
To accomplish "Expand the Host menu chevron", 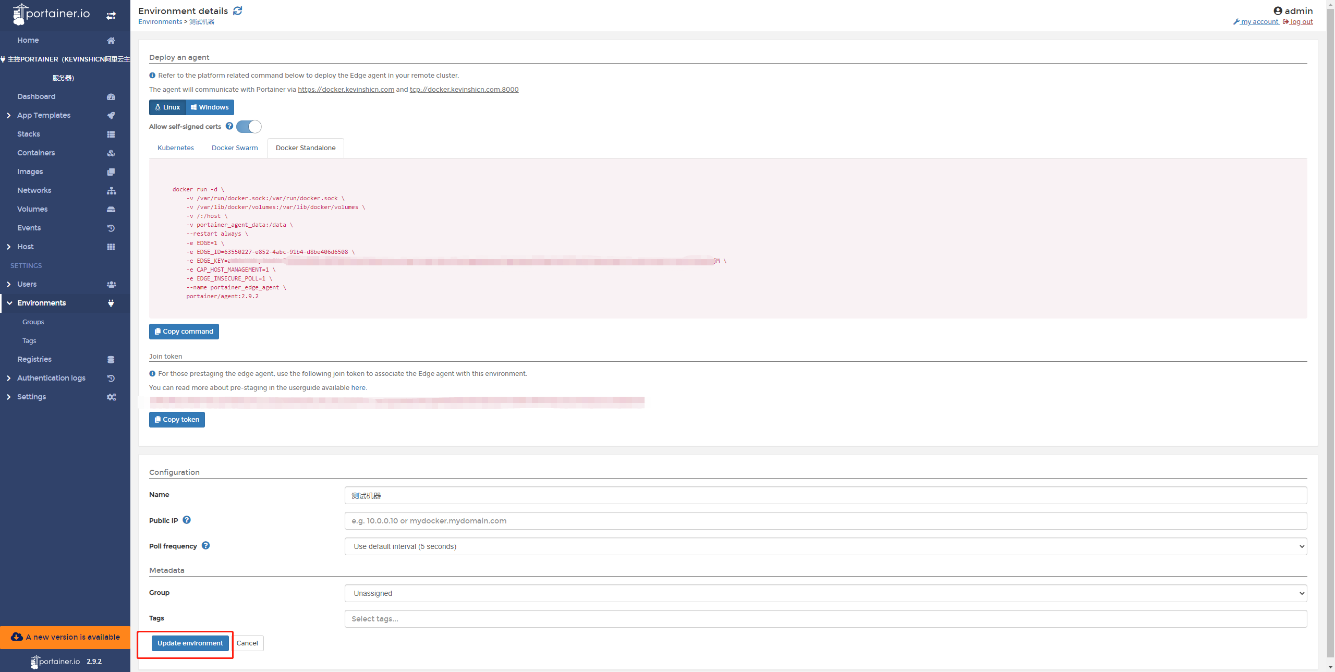I will coord(9,247).
